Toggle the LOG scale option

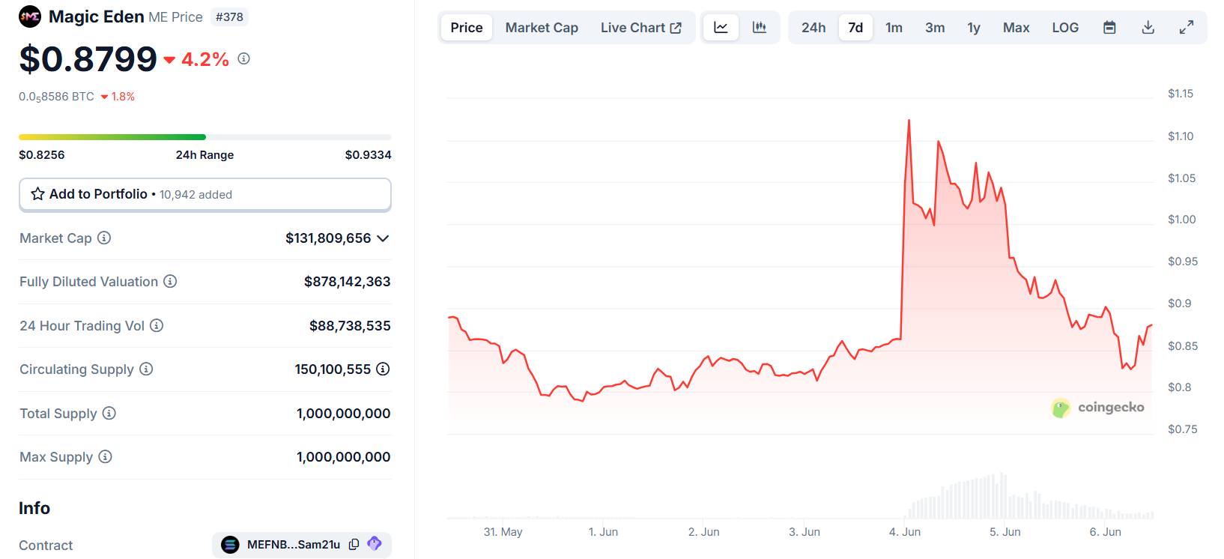[x=1064, y=28]
